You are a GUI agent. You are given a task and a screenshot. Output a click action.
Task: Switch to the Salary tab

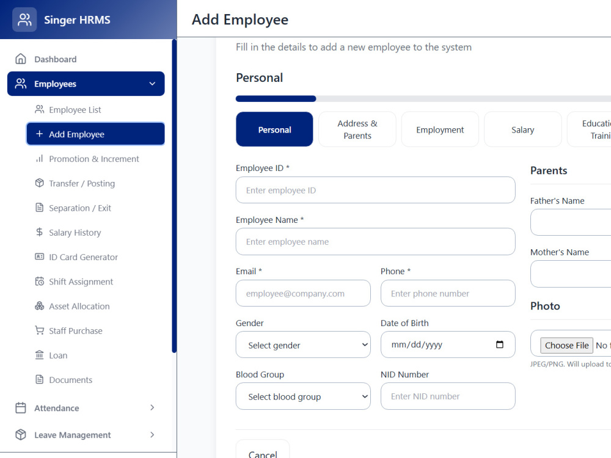pyautogui.click(x=522, y=129)
